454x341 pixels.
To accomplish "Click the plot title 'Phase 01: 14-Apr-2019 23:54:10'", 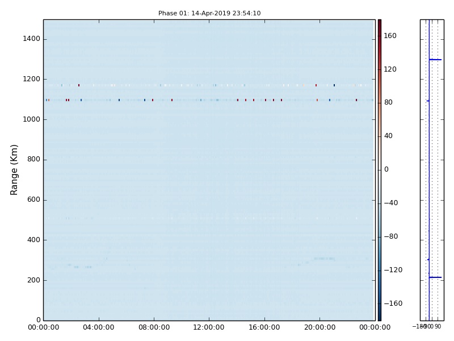I will point(209,13).
